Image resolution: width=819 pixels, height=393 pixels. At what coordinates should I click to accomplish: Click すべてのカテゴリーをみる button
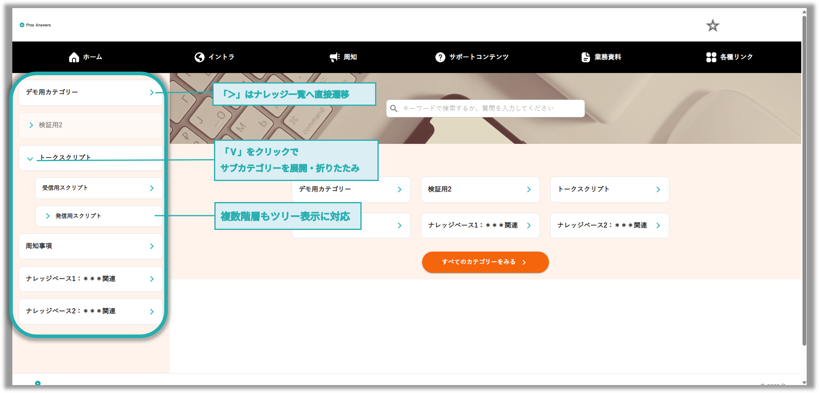pos(485,262)
